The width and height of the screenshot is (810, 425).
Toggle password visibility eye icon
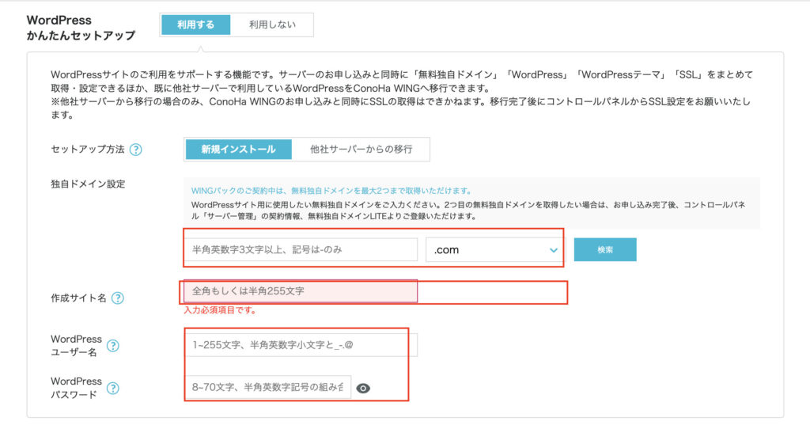click(363, 388)
